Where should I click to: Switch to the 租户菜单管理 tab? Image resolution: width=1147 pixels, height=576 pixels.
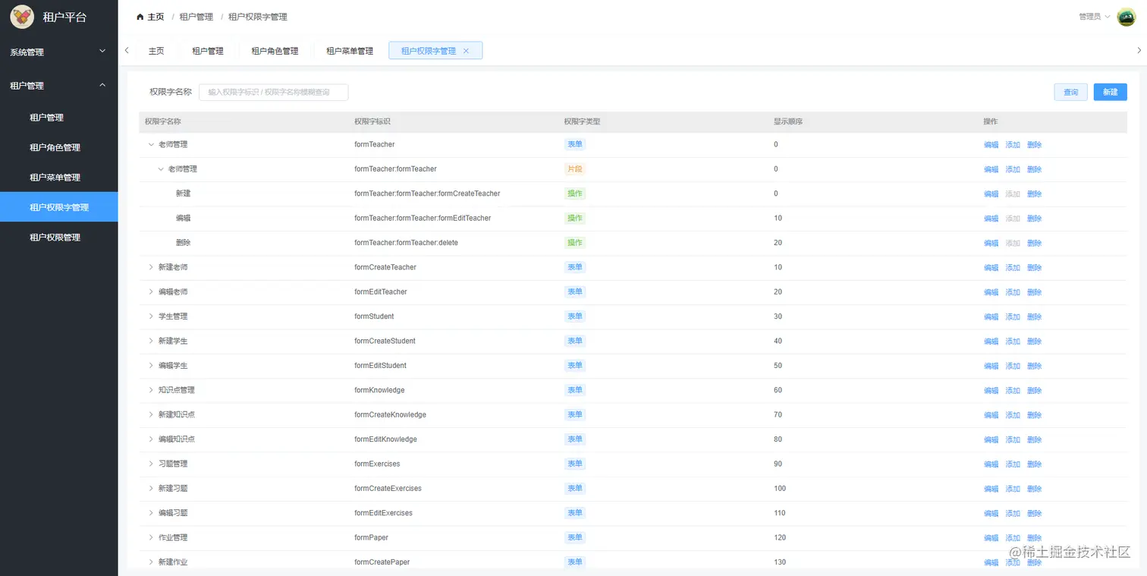point(350,51)
